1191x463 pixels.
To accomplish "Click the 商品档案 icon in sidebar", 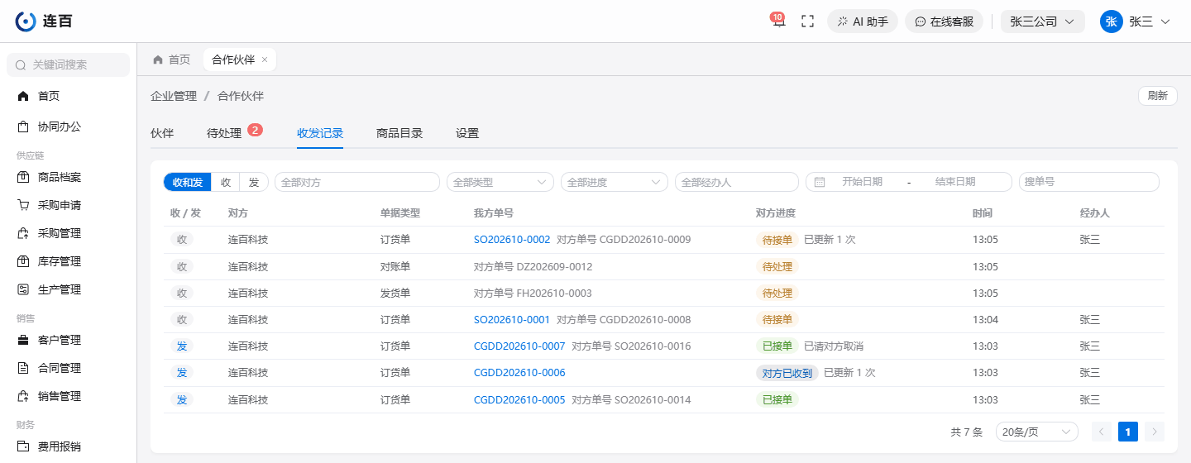I will (23, 177).
